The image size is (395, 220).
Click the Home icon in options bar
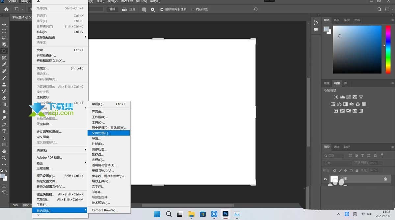click(6, 9)
